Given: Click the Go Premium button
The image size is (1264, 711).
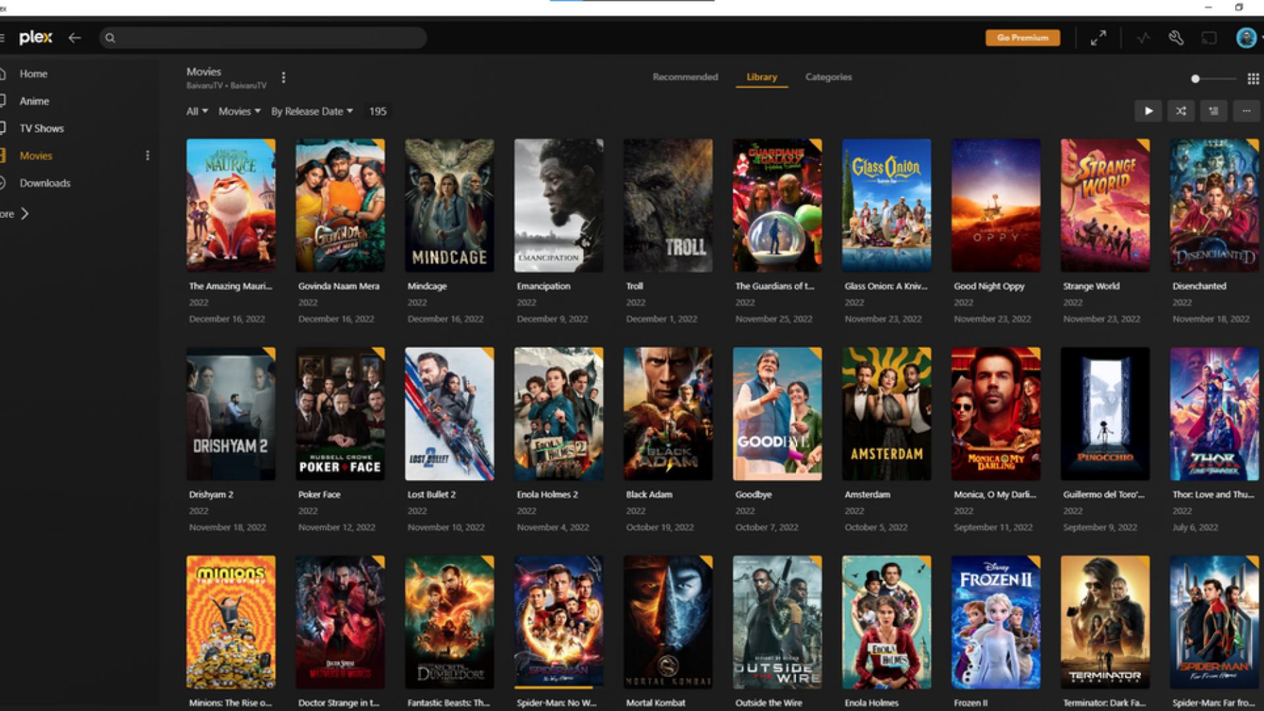Looking at the screenshot, I should 1022,38.
